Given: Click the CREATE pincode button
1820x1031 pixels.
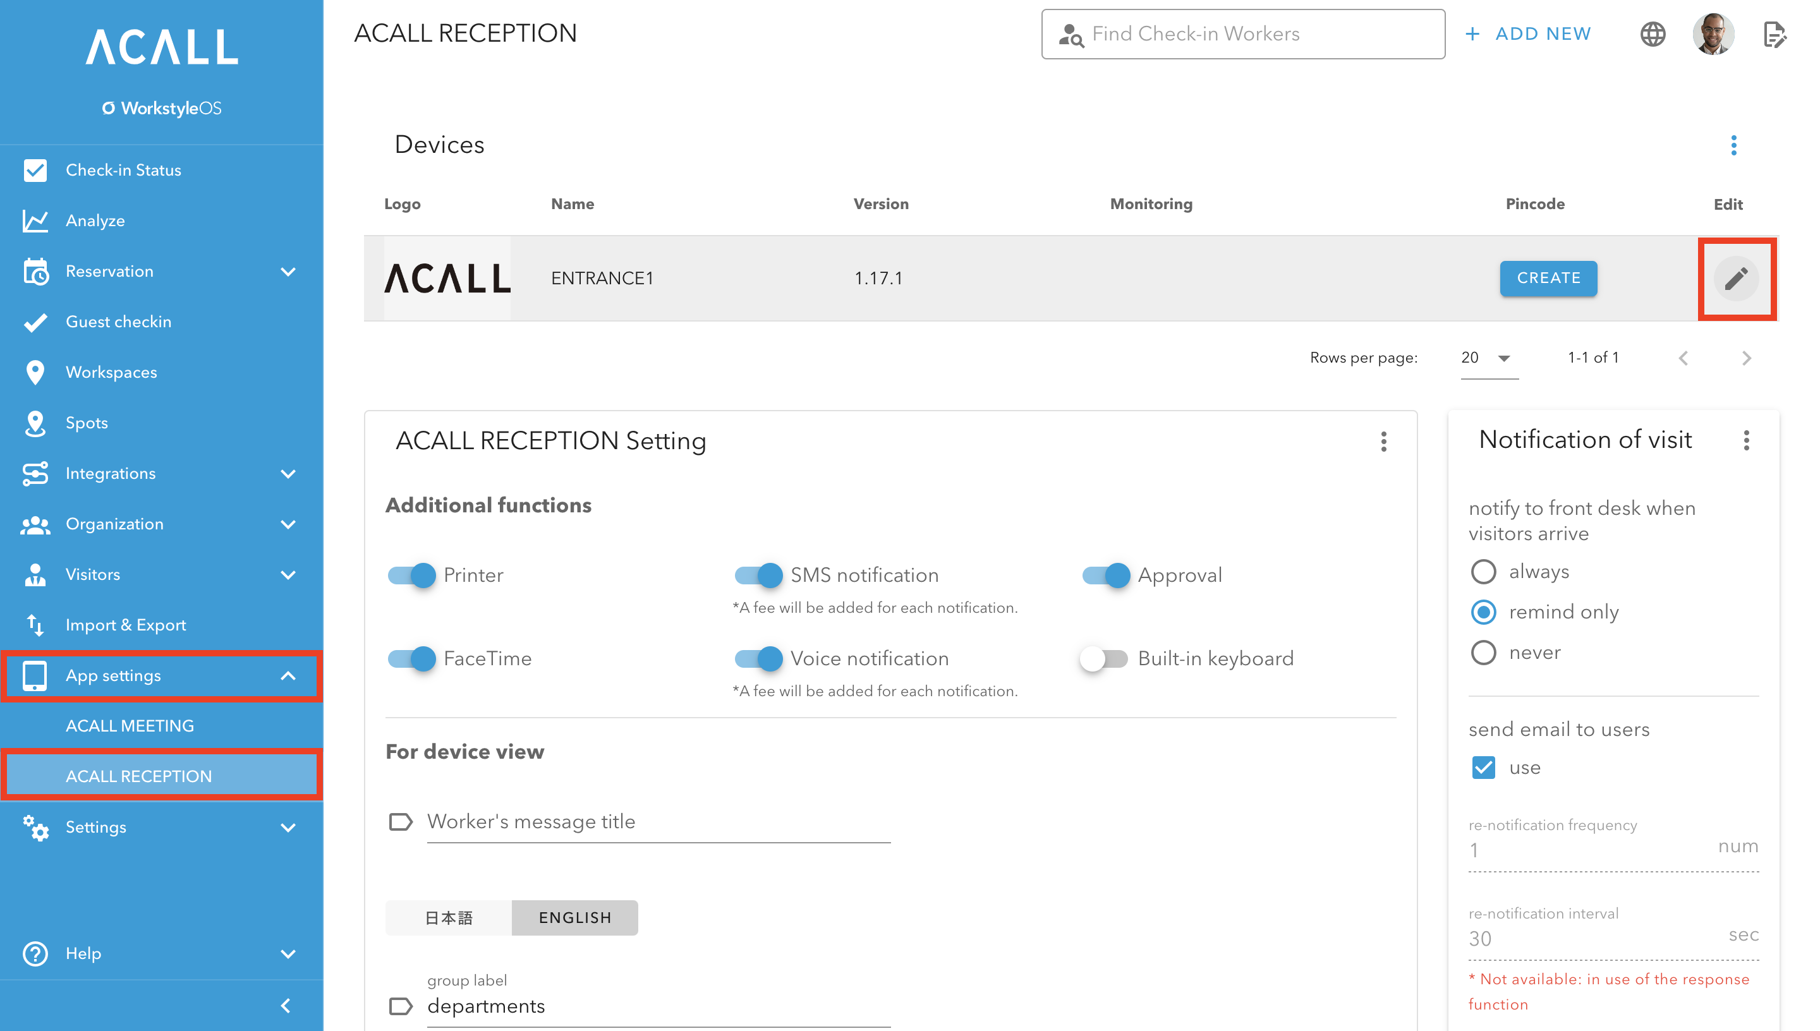Looking at the screenshot, I should [1548, 279].
